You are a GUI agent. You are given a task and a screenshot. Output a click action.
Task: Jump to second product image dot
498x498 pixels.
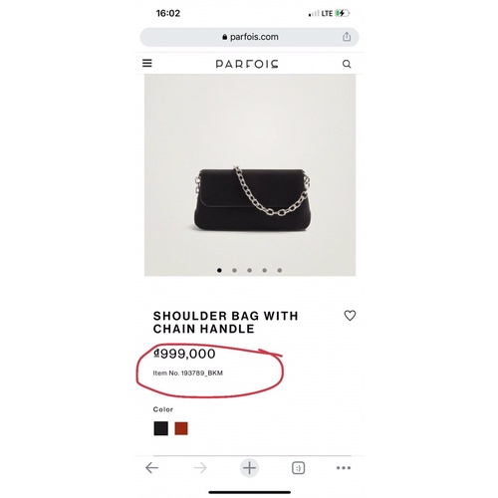click(x=234, y=270)
